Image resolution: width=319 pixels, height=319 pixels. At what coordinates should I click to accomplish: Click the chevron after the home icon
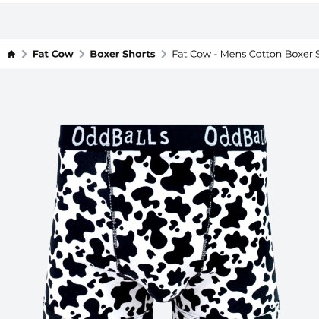24,54
